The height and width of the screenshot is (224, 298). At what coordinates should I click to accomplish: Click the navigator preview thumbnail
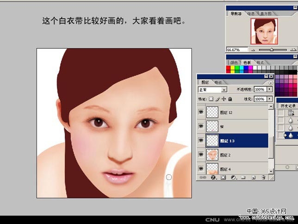264,32
